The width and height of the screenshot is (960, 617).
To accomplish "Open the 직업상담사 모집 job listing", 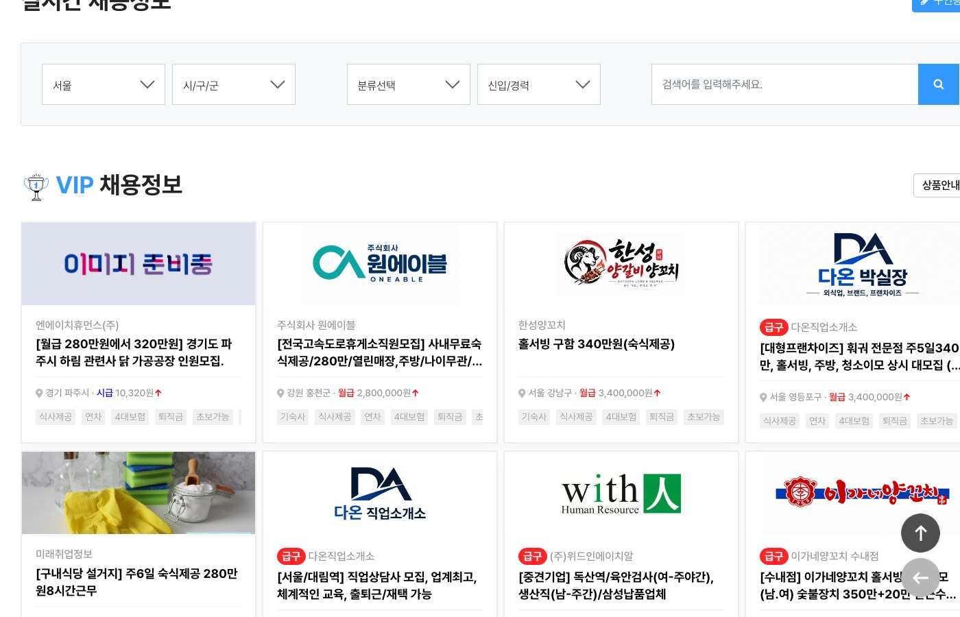I will coord(377,585).
